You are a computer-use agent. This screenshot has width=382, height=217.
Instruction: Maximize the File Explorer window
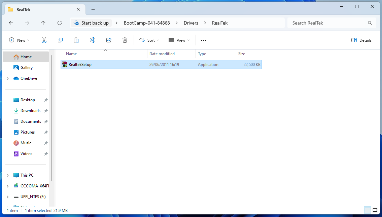click(357, 7)
